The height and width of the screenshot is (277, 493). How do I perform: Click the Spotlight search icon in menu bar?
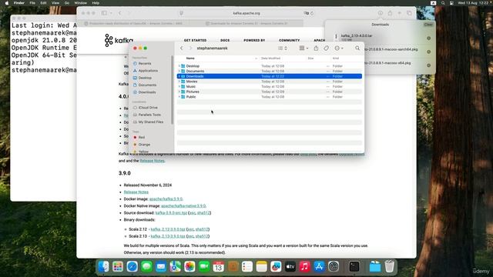point(443,3)
